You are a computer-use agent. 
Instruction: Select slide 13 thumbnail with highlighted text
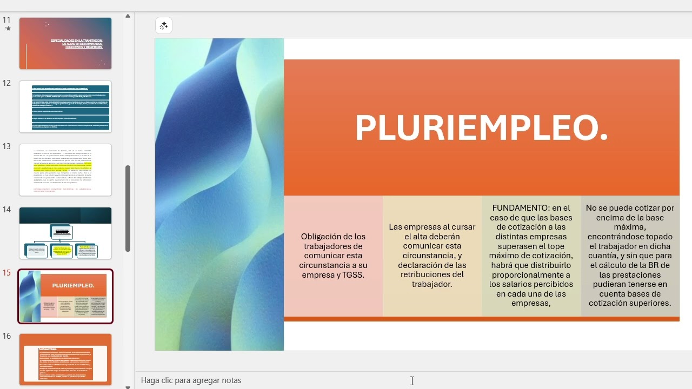coord(65,170)
